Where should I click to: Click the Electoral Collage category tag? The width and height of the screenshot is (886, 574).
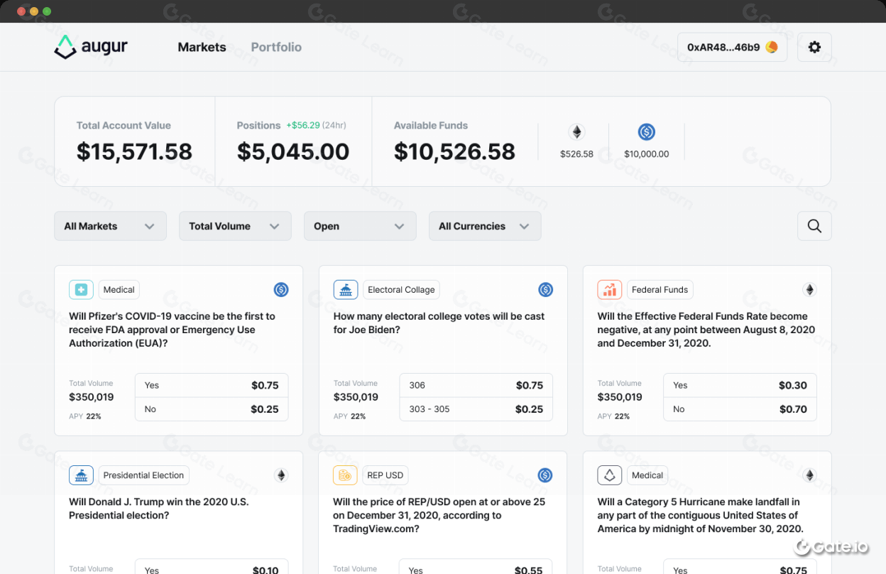coord(401,290)
